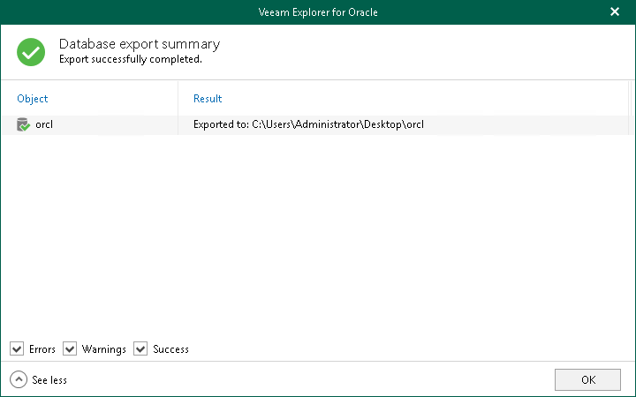Close the Veeam Explorer dialog window
The image size is (636, 397).
(615, 11)
